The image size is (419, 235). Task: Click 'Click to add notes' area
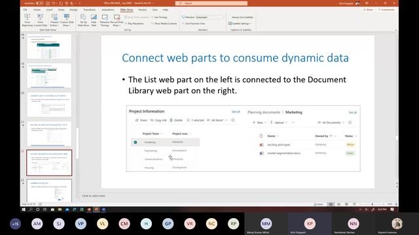tap(94, 196)
